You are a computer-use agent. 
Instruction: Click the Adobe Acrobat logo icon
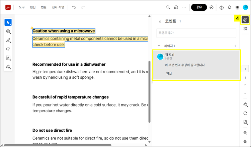click(8, 7)
